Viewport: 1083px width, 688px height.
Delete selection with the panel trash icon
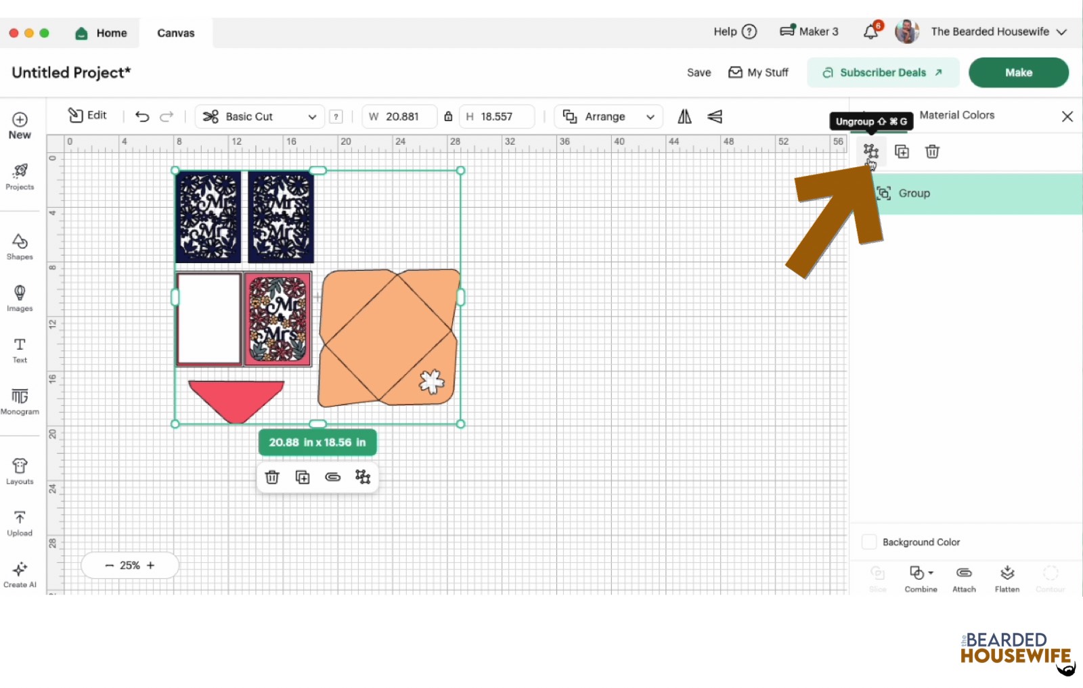pyautogui.click(x=932, y=152)
